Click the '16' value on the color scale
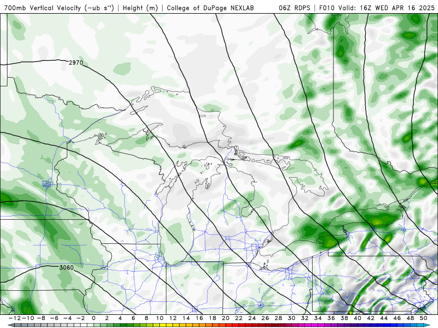This screenshot has height=328, width=438. [199, 318]
